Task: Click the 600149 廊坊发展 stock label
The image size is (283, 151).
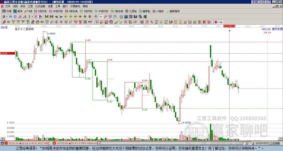Action: [x=272, y=29]
